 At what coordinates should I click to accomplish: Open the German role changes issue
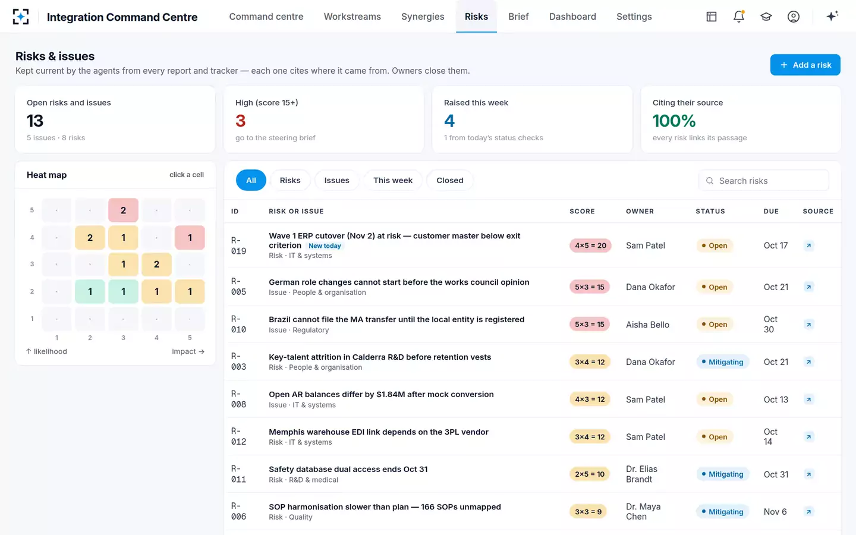pyautogui.click(x=399, y=282)
